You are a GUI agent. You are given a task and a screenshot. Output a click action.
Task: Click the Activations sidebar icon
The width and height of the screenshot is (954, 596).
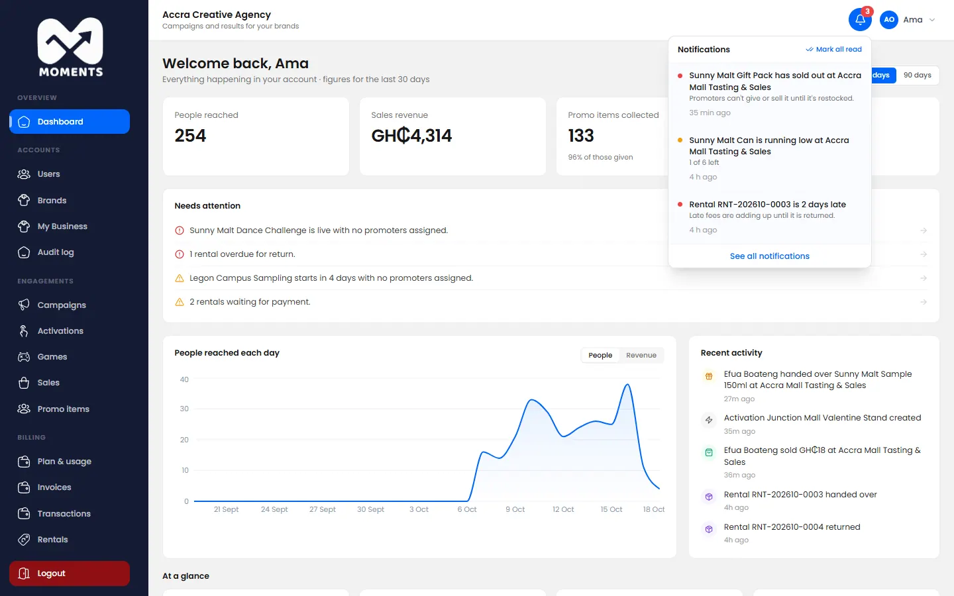[x=24, y=331]
